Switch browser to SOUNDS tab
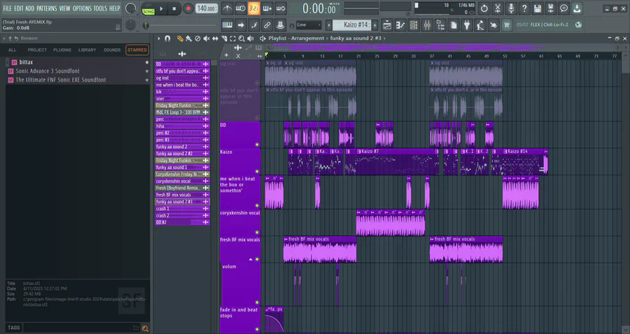This screenshot has height=334, width=630. 112,50
